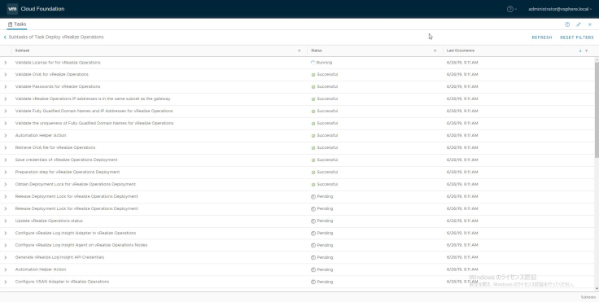
Task: Click Subtasks label in bottom footer
Action: pos(588,297)
